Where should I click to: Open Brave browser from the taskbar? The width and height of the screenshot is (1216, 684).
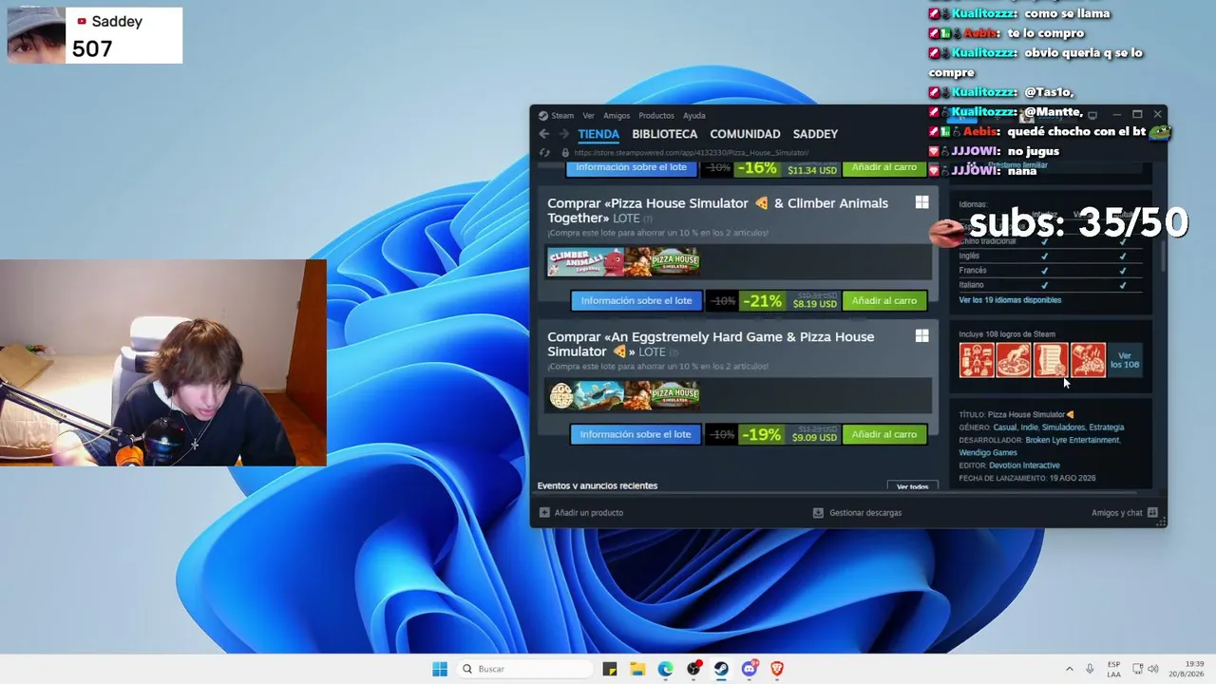777,669
